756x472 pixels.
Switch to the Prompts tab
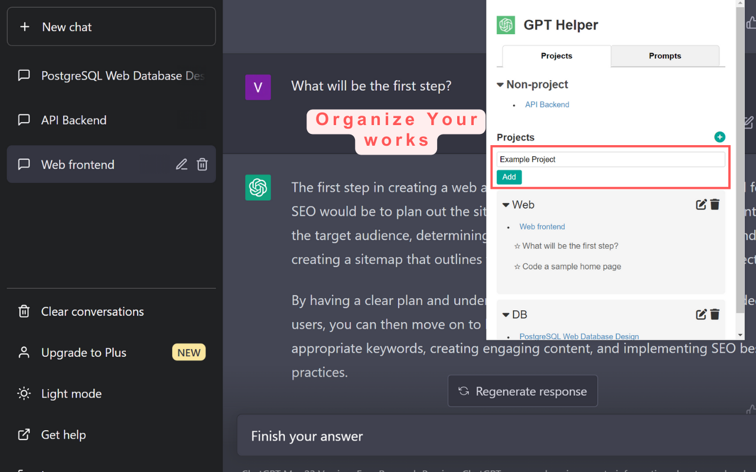665,56
